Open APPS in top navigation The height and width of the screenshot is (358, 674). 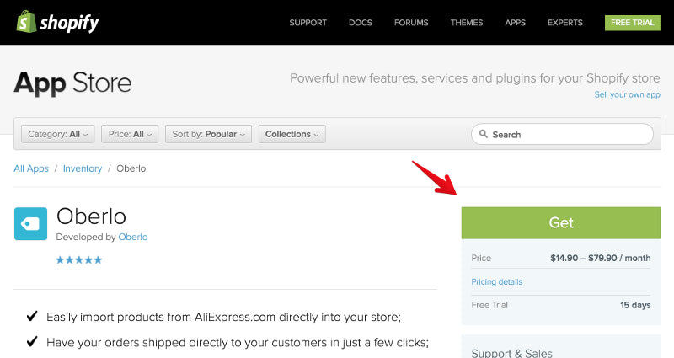[x=515, y=23]
